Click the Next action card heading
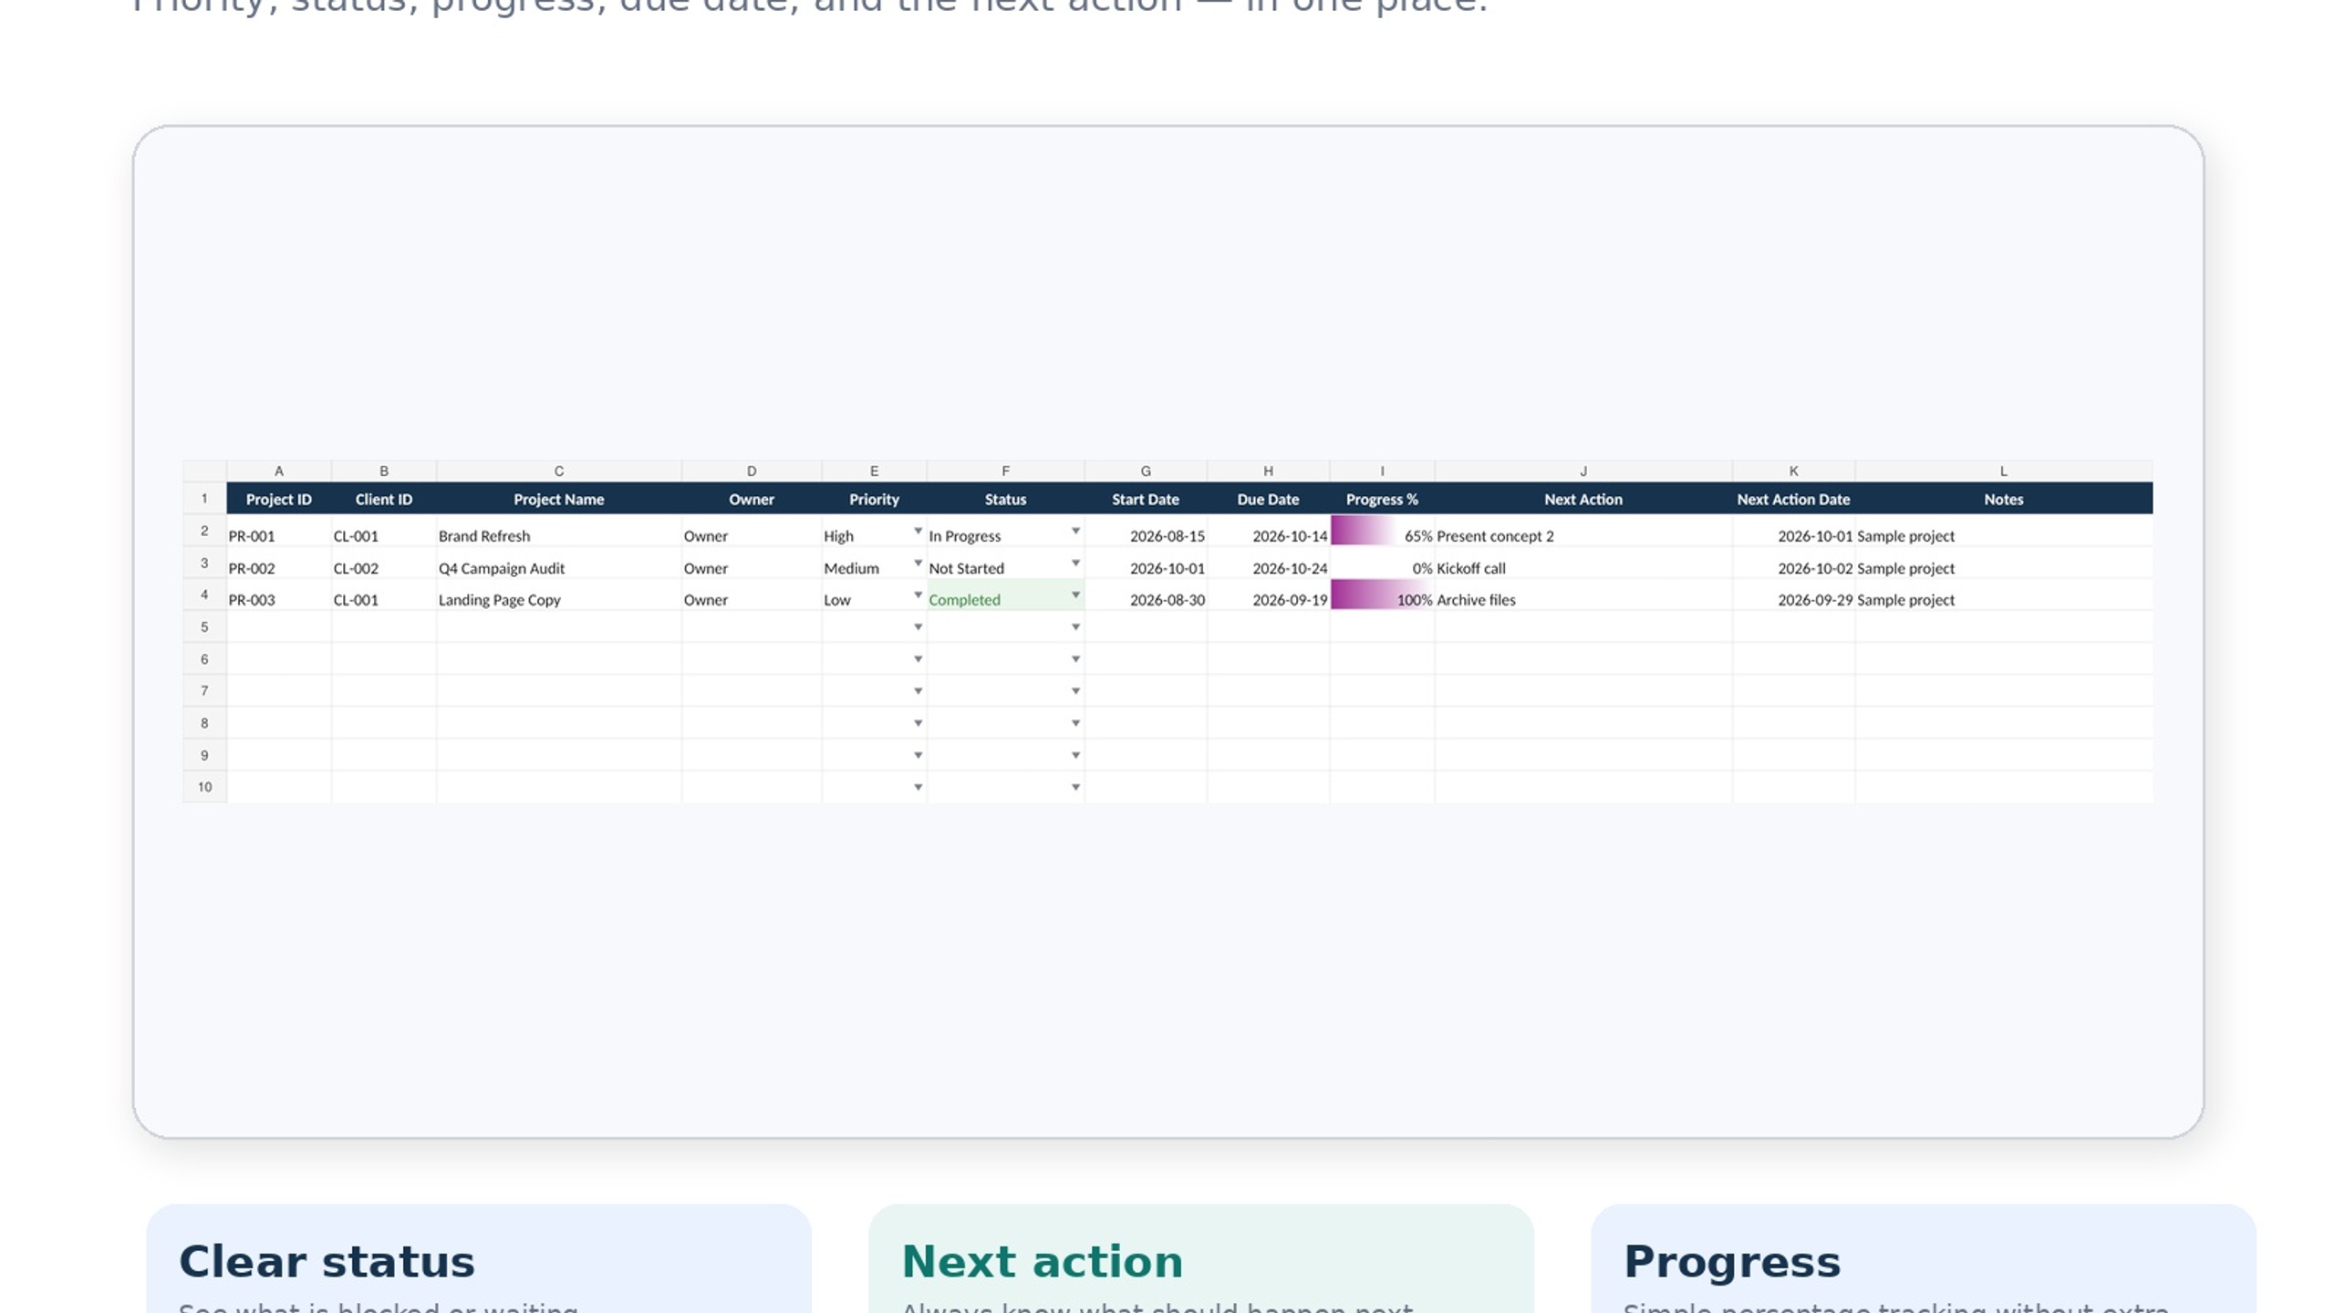The image size is (2335, 1313). (x=1042, y=1262)
